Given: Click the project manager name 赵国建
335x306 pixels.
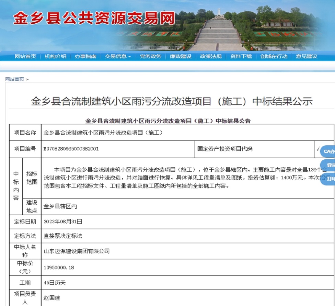Looking at the screenshot, I should coord(52,298).
